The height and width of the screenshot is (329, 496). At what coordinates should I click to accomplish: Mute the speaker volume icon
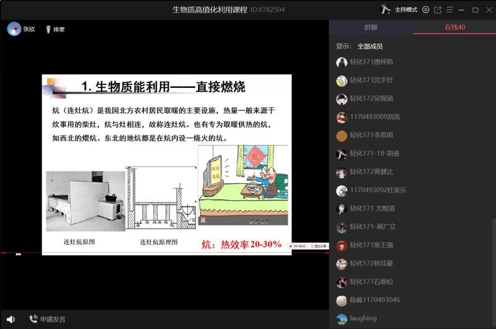pyautogui.click(x=11, y=319)
